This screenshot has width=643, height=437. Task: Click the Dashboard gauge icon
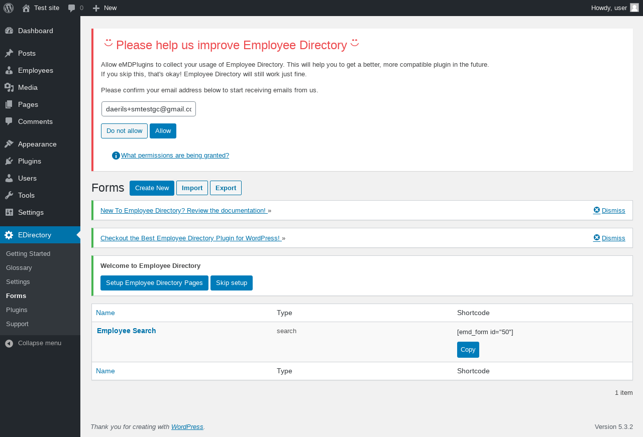pos(9,31)
